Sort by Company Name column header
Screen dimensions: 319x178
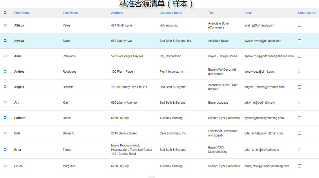171,13
